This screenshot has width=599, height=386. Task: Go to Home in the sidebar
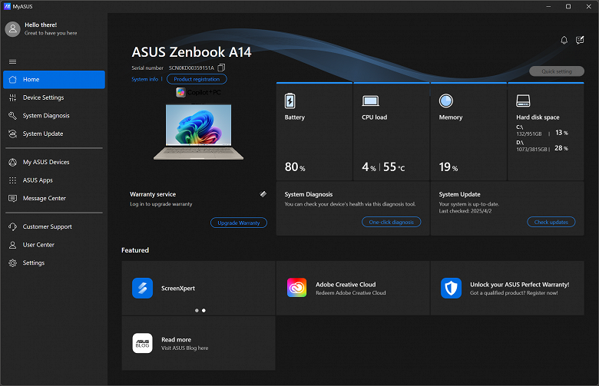point(54,79)
